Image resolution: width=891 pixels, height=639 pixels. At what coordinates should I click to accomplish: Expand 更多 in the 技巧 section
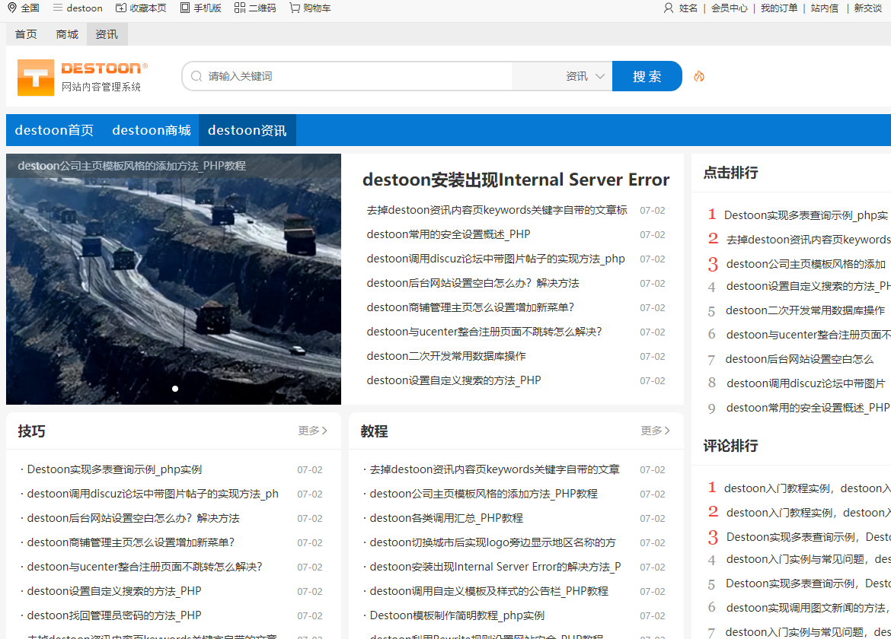[312, 431]
